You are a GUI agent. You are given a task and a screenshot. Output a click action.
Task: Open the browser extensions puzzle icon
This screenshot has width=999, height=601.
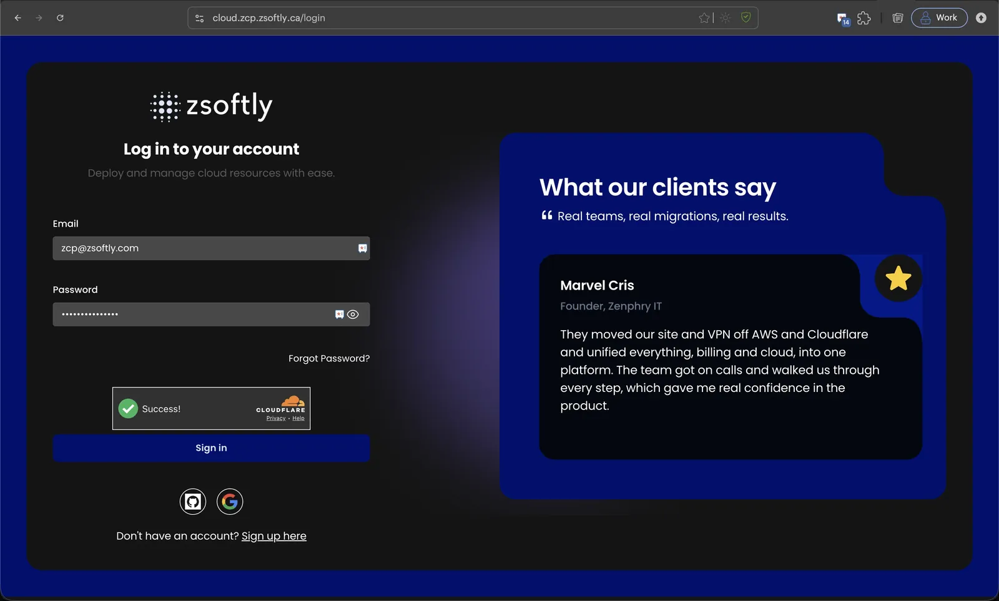coord(864,18)
